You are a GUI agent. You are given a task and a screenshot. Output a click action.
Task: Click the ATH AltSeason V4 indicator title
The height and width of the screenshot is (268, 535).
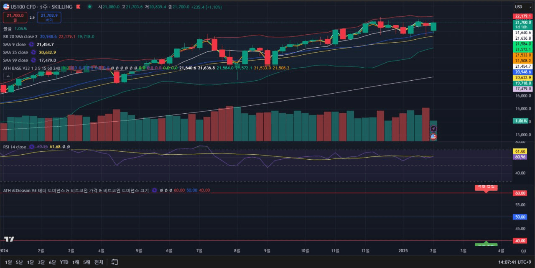click(76, 190)
